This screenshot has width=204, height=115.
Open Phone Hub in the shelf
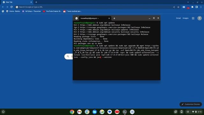pos(181,111)
